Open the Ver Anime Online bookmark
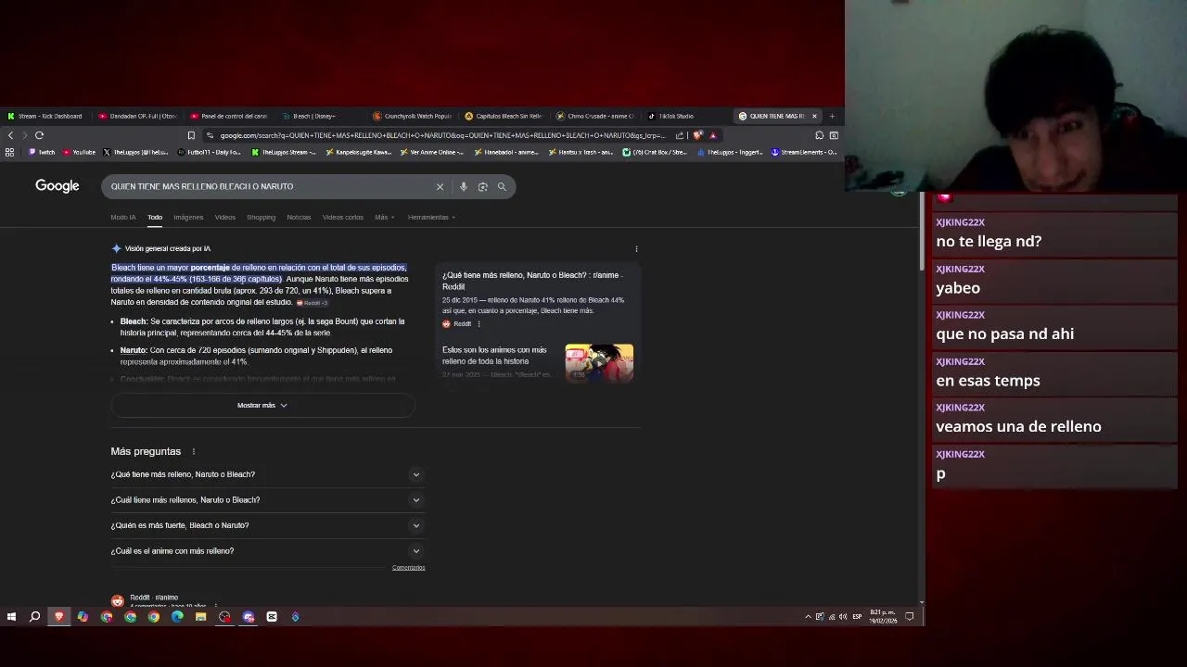 [432, 152]
